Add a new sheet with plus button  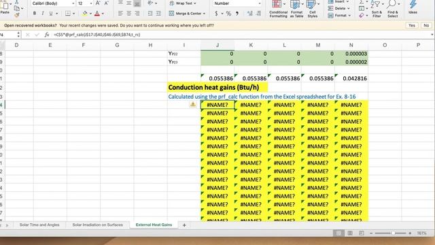[x=184, y=225]
